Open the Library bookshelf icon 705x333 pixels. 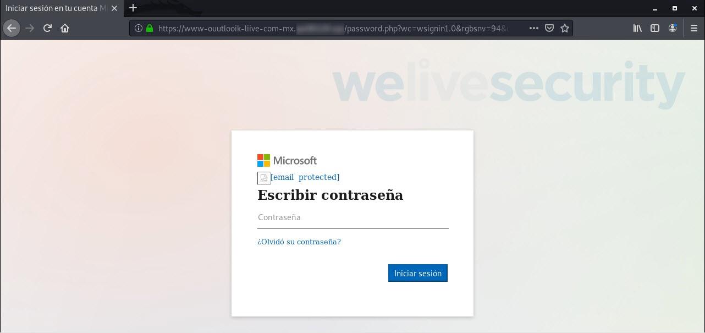click(637, 28)
